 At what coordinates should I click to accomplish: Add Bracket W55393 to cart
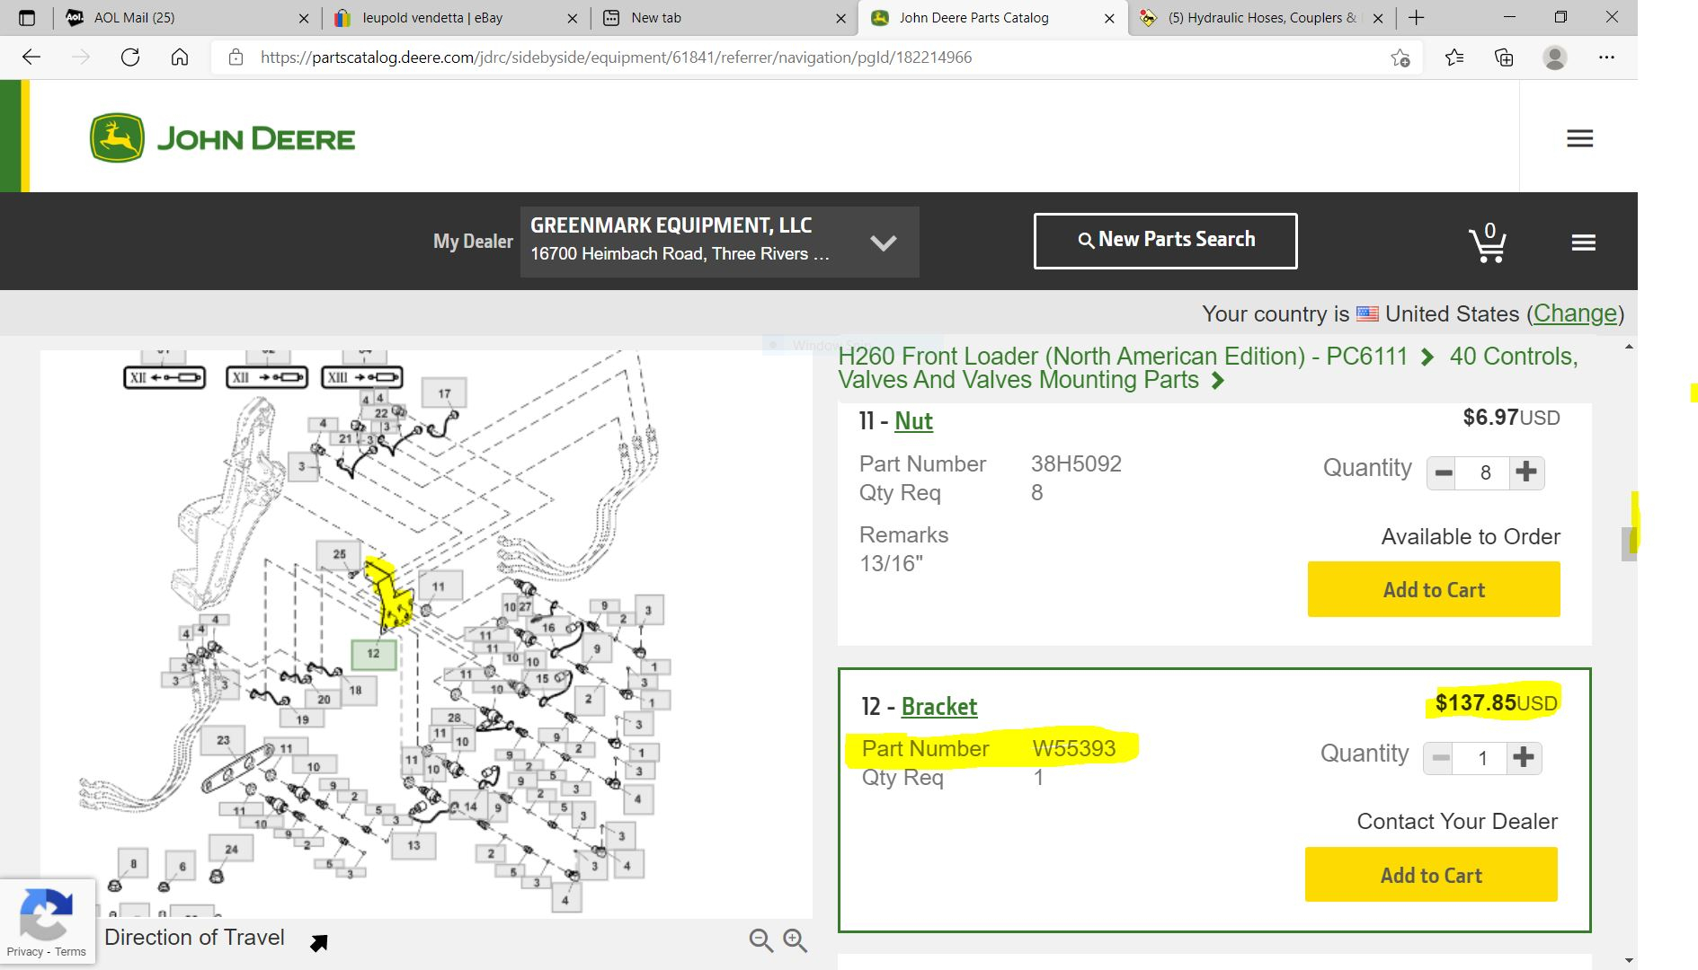[x=1431, y=875]
